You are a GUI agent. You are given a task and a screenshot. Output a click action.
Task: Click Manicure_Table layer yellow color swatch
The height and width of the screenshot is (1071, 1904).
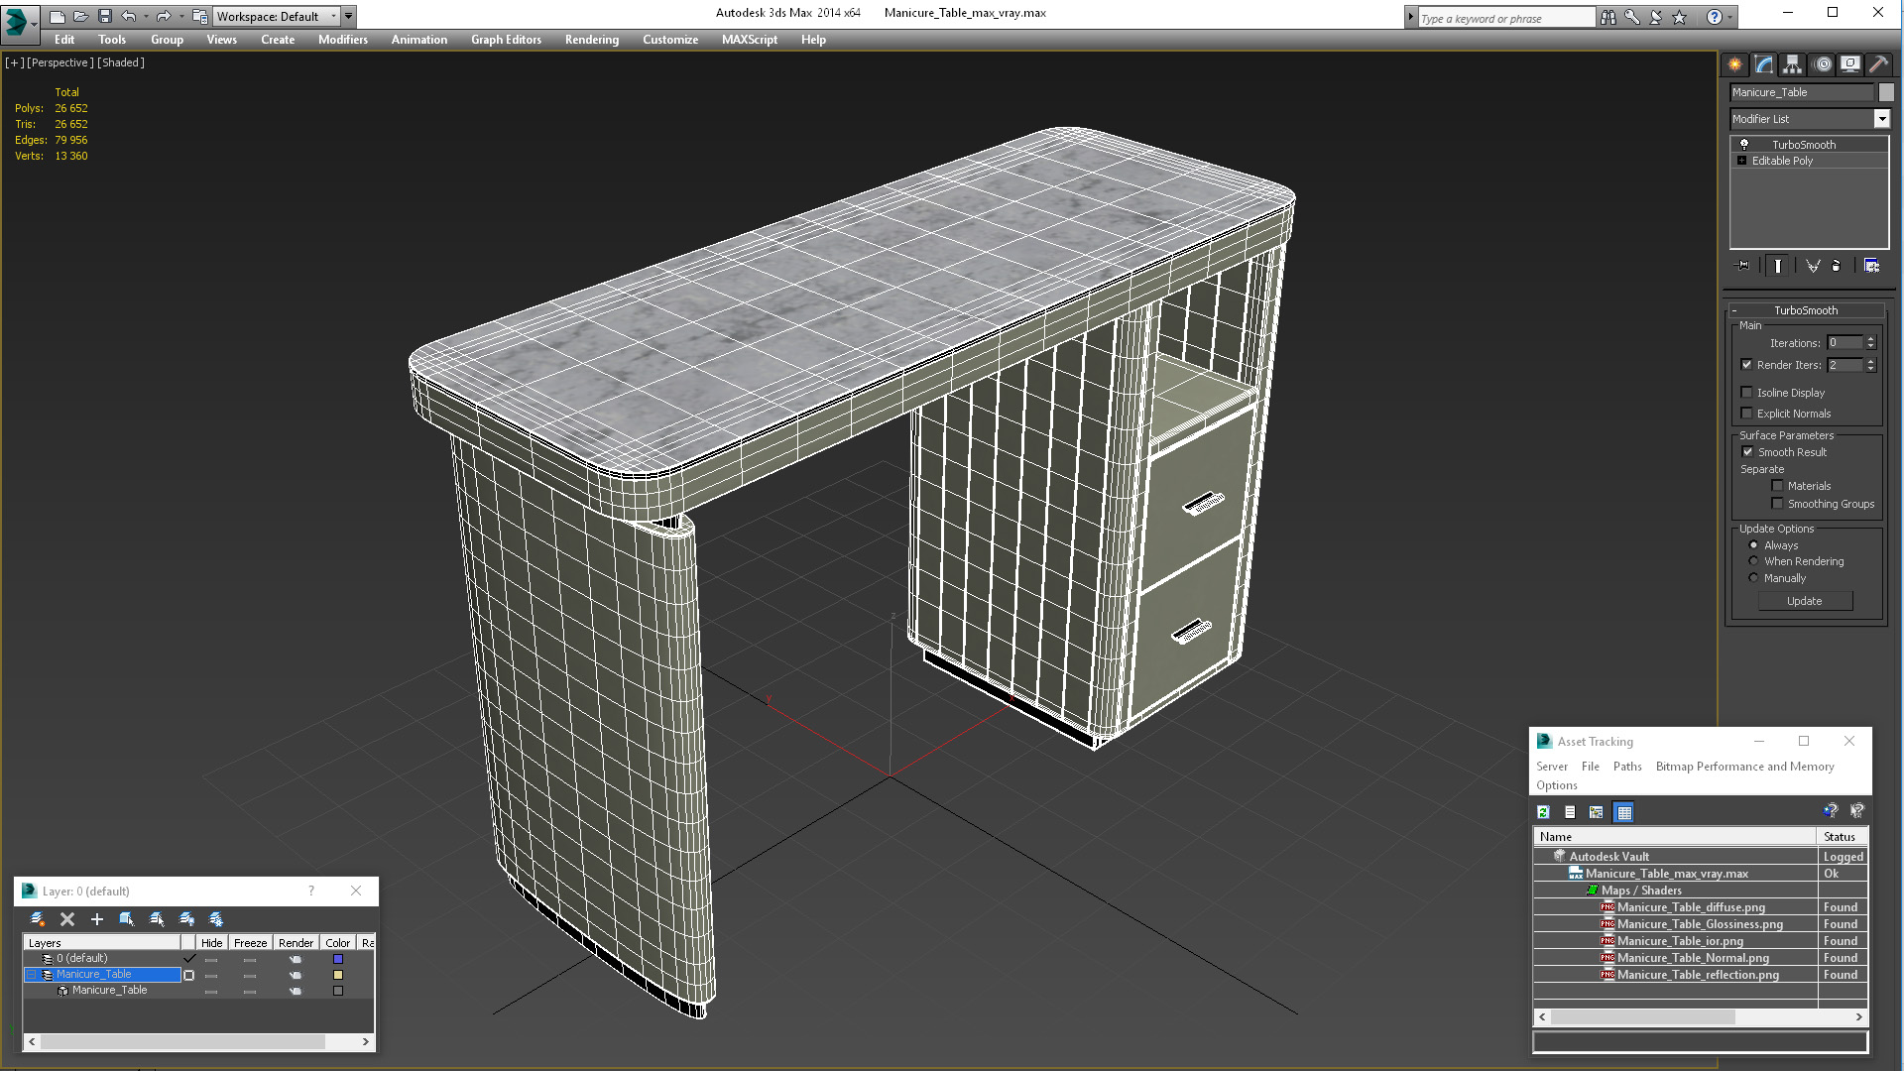coord(338,975)
